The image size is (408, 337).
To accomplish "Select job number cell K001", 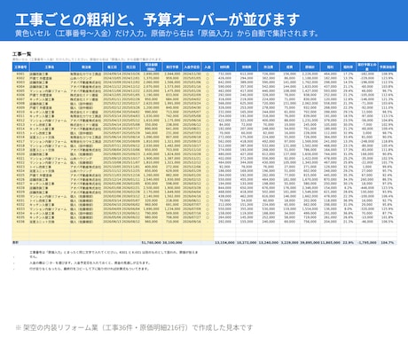I will tap(20, 74).
